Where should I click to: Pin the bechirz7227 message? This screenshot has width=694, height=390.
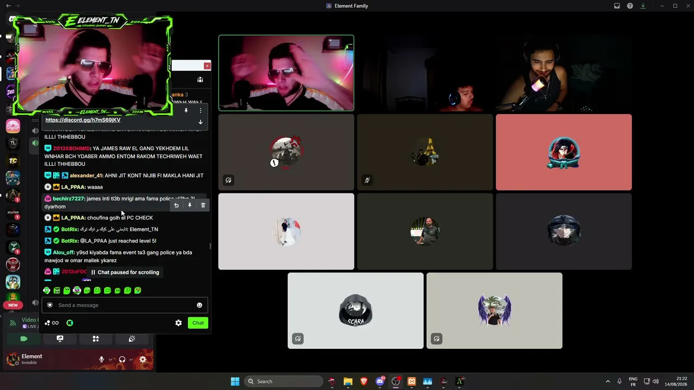click(x=189, y=205)
